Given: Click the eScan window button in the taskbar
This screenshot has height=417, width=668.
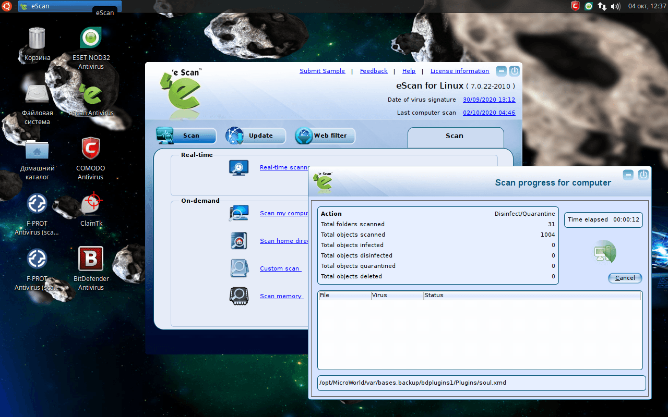Looking at the screenshot, I should (70, 6).
